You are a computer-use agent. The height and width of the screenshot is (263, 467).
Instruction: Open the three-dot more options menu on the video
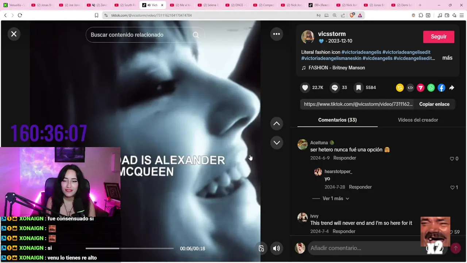click(277, 34)
